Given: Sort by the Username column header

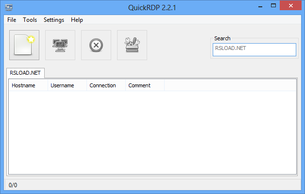Looking at the screenshot, I should point(68,85).
